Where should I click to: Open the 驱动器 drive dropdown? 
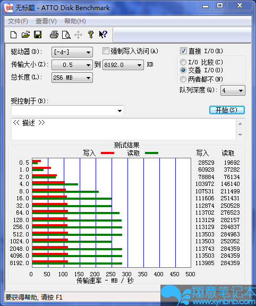pyautogui.click(x=72, y=52)
